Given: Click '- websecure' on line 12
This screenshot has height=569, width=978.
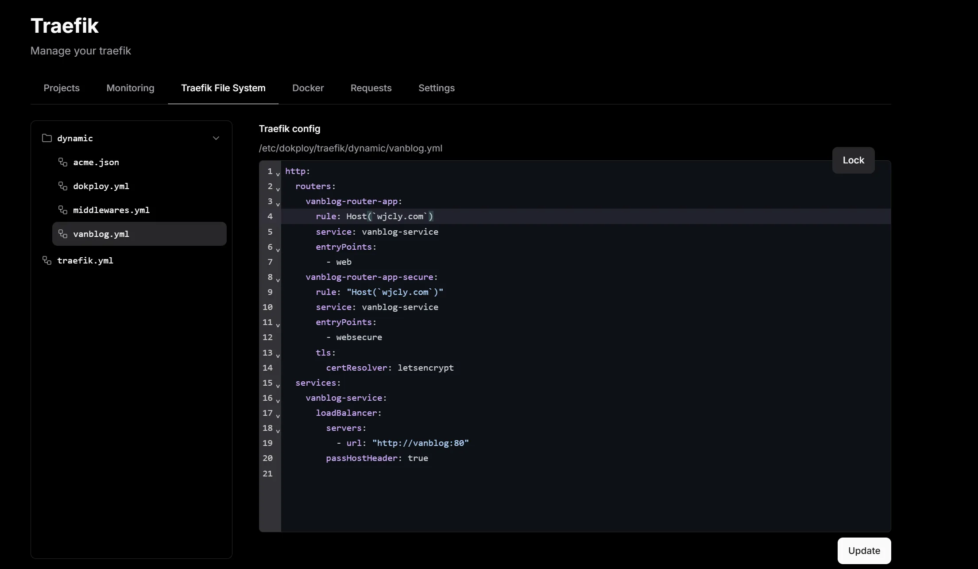Looking at the screenshot, I should (354, 337).
